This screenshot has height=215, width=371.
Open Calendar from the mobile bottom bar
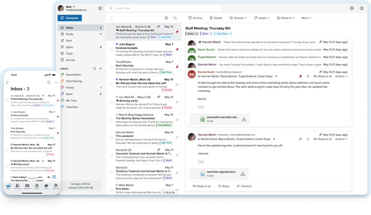coord(27,186)
